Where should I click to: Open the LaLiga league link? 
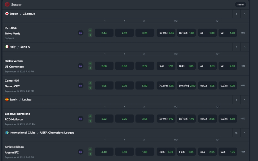tap(27, 99)
